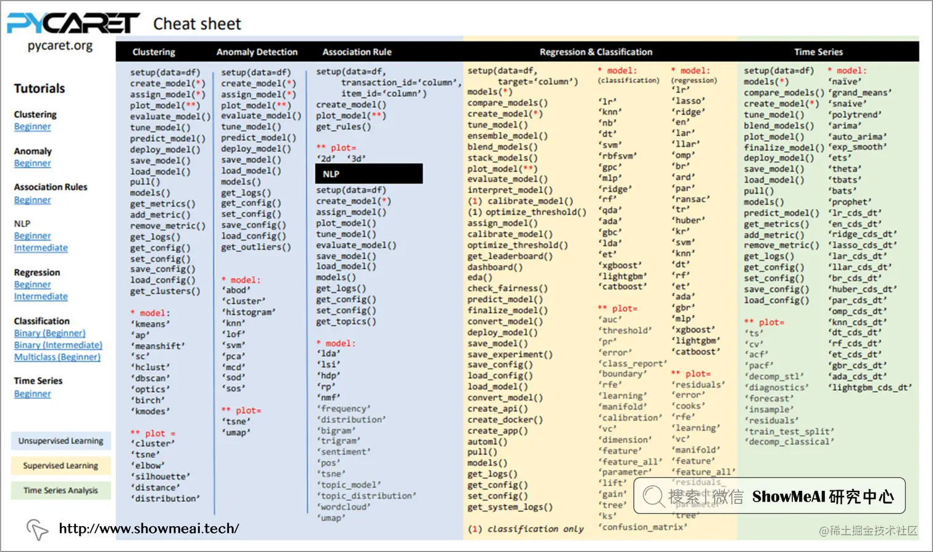Viewport: 933px width, 552px height.
Task: Click the Time Series Analysis legend box
Action: 60,490
